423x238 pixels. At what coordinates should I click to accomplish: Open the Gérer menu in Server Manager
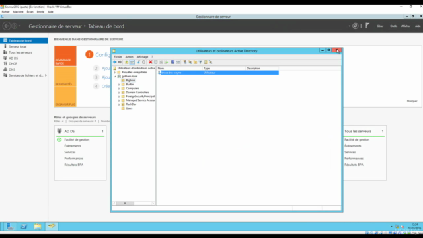click(x=380, y=26)
